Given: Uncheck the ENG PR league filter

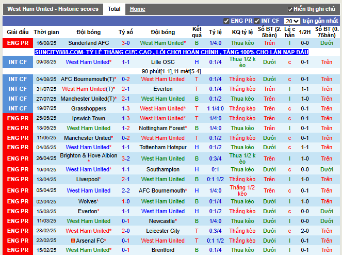Looking at the screenshot, I should [226, 21].
